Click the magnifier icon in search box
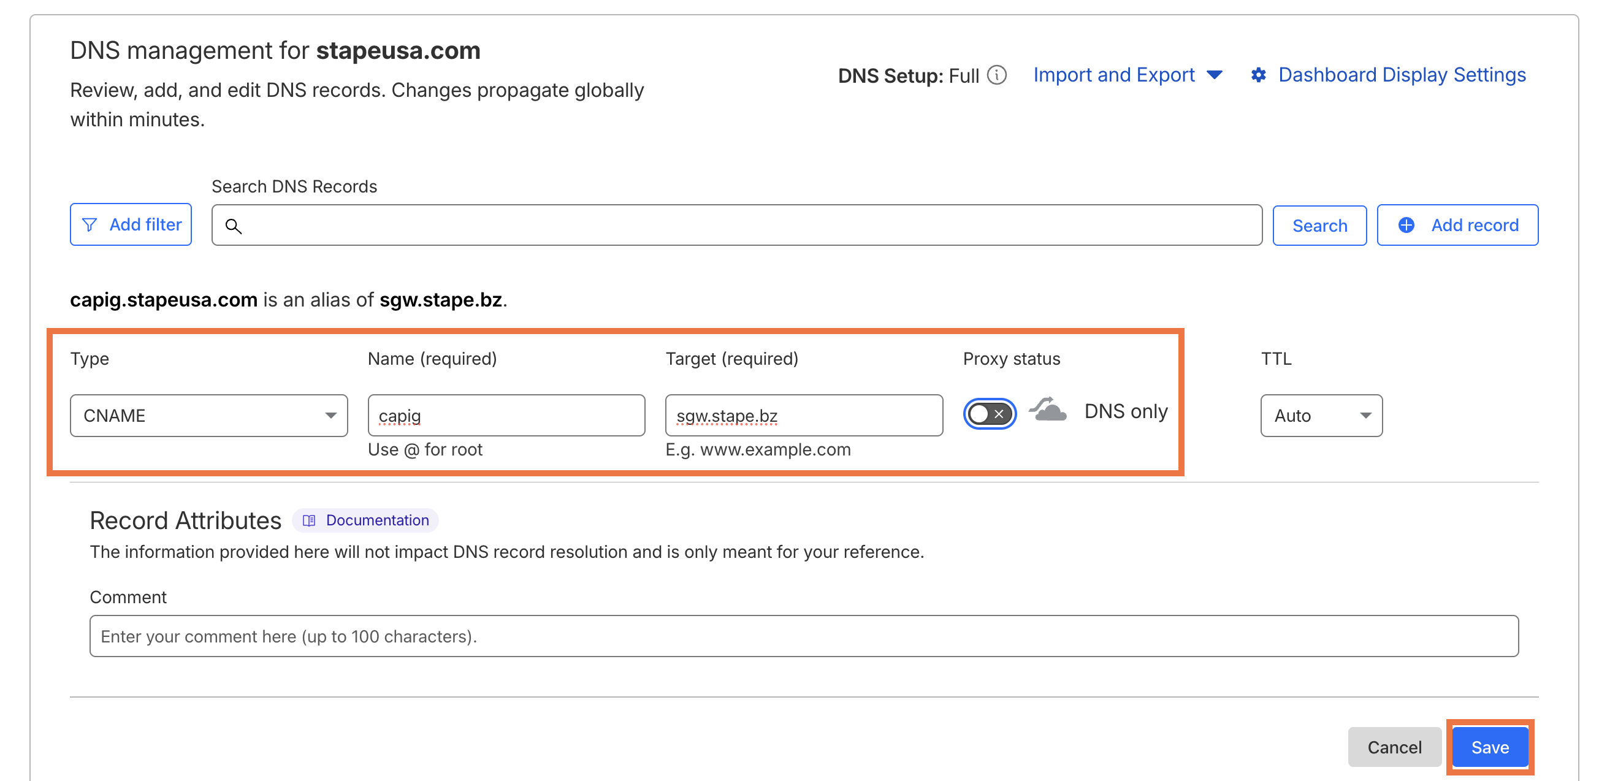Image resolution: width=1599 pixels, height=781 pixels. pyautogui.click(x=234, y=226)
